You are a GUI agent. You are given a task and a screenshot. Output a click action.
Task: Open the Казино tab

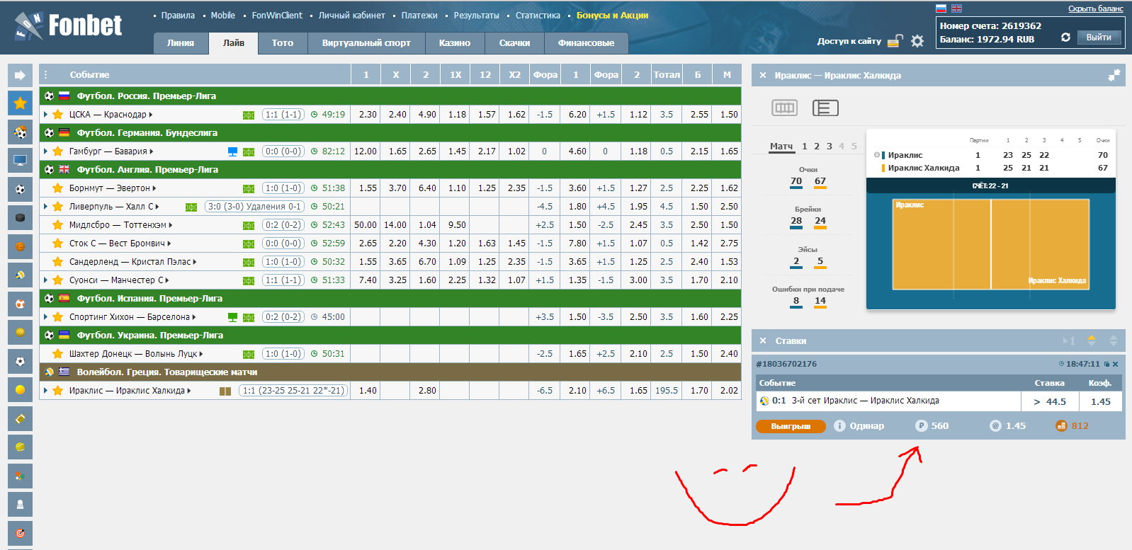[455, 43]
